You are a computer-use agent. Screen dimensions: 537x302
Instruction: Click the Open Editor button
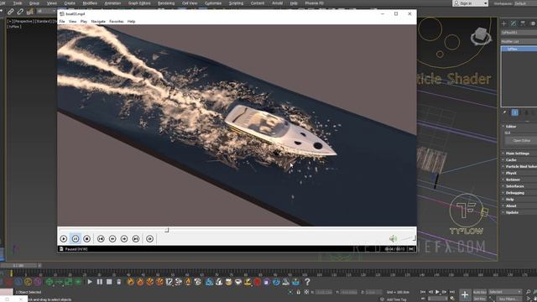tap(521, 141)
